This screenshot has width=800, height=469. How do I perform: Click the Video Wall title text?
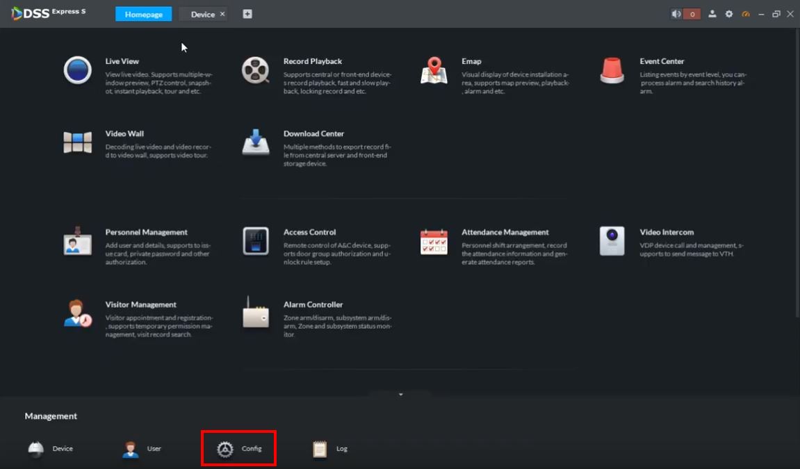[x=124, y=133]
